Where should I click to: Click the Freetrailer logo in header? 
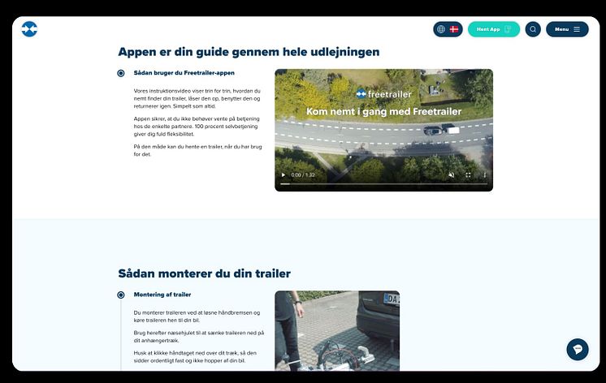(x=29, y=29)
